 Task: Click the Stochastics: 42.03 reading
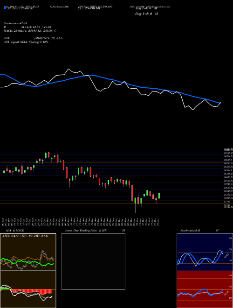pyautogui.click(x=15, y=23)
